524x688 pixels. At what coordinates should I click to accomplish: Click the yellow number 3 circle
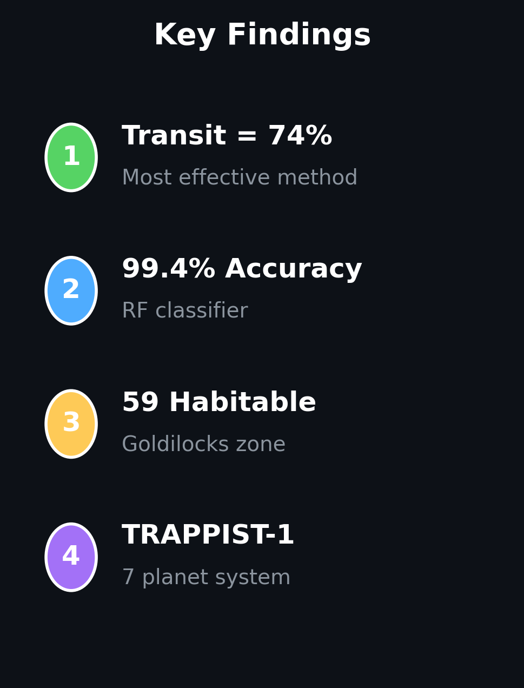[x=71, y=424]
